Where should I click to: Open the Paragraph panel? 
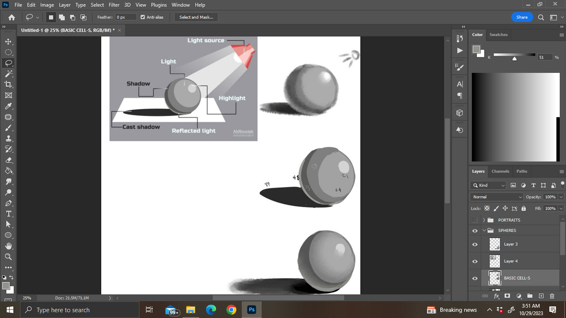459,96
